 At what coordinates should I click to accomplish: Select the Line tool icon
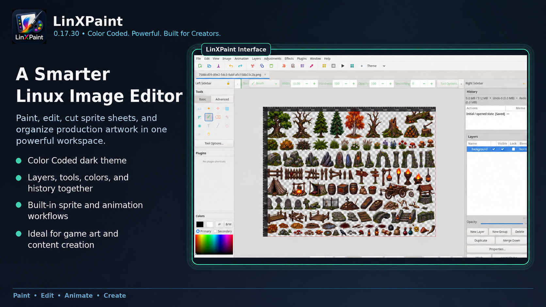(218, 126)
